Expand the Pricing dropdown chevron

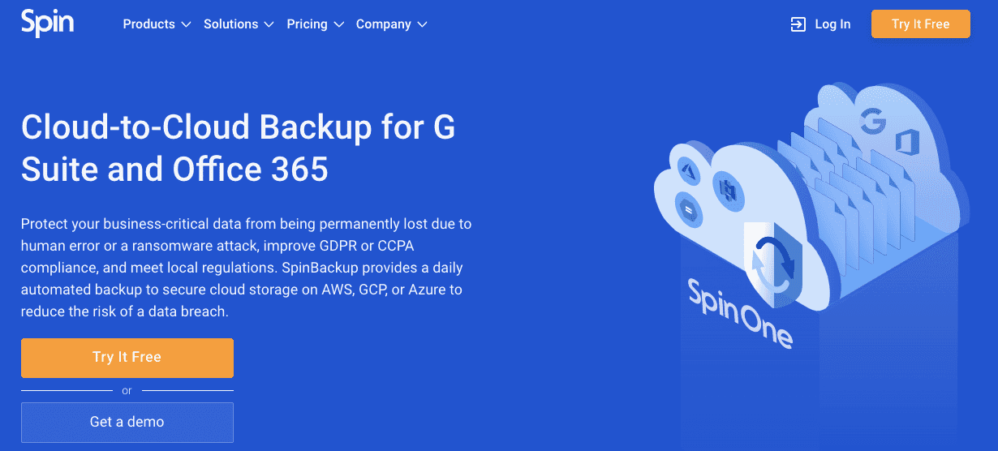[x=339, y=25]
